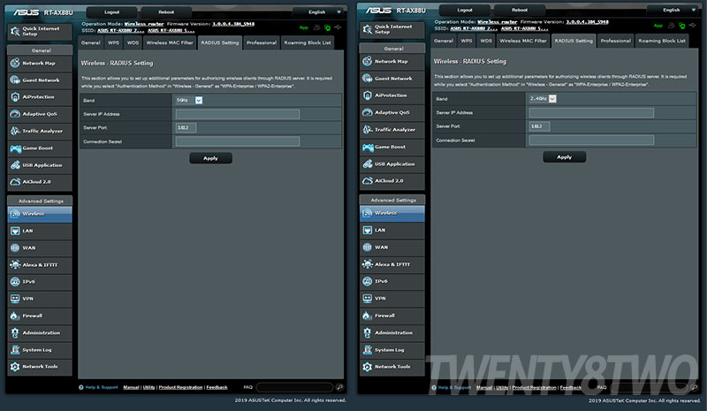Open AiCloud 2.0 icon in left window
Viewport: 707px width, 411px height.
click(x=15, y=182)
